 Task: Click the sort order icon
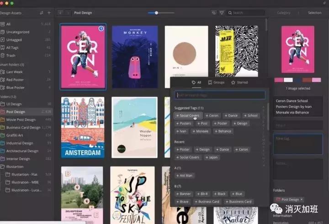tap(213, 13)
